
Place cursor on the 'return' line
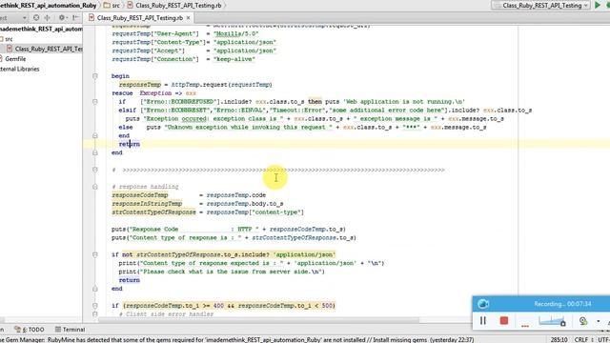tap(130, 144)
